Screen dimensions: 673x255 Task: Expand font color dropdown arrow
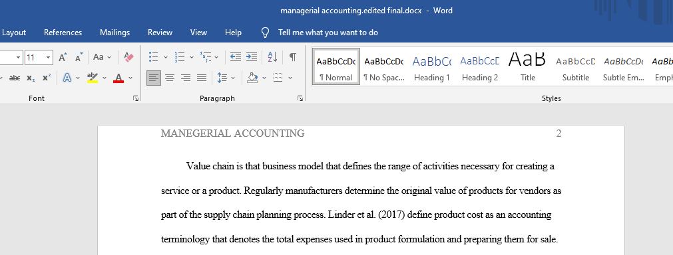(130, 78)
